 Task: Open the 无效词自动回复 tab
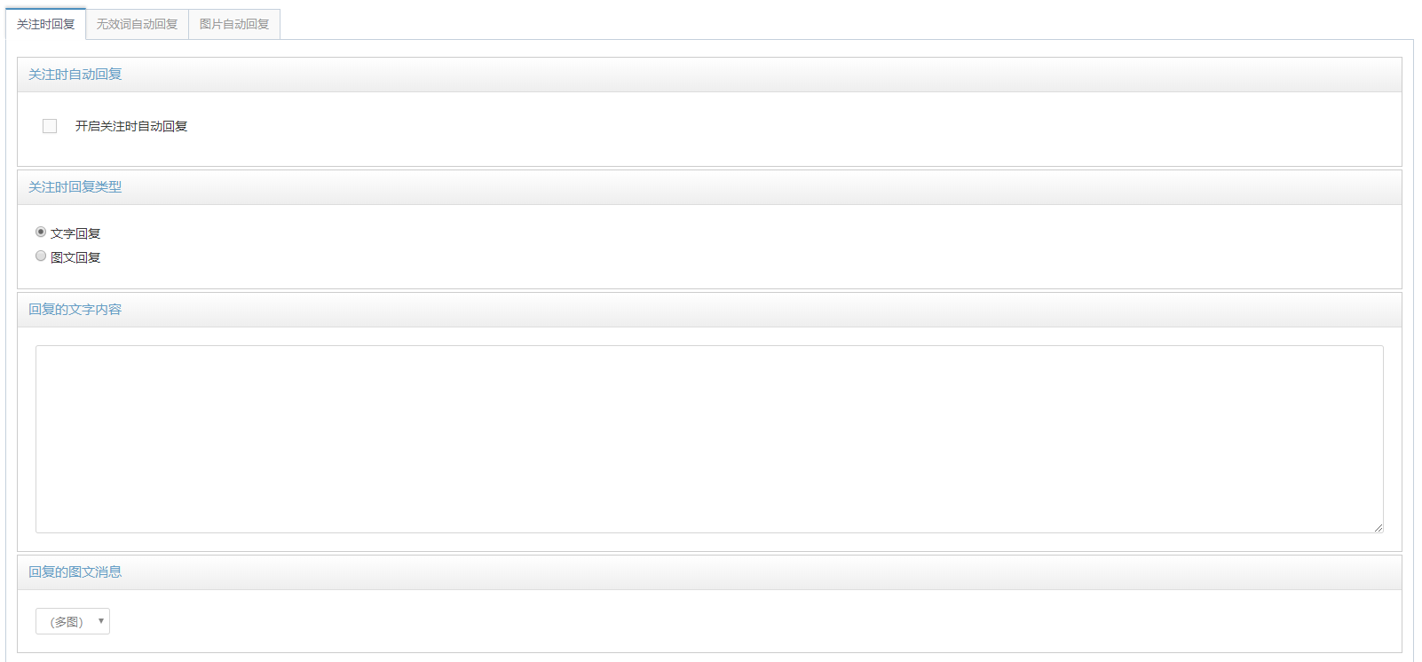pyautogui.click(x=138, y=24)
